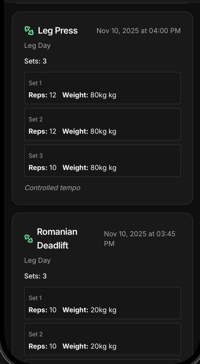
Task: Click the 12 reps value in Set 2
Action: 53,131
